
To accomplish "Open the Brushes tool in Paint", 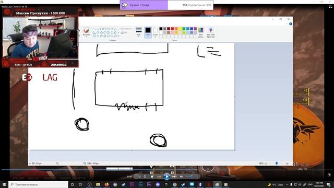I will [86, 32].
